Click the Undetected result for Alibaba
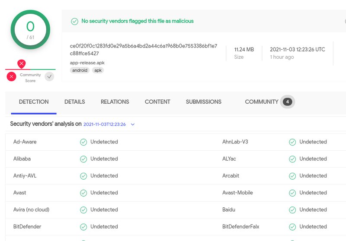 104,159
